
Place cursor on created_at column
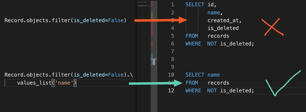point(223,20)
